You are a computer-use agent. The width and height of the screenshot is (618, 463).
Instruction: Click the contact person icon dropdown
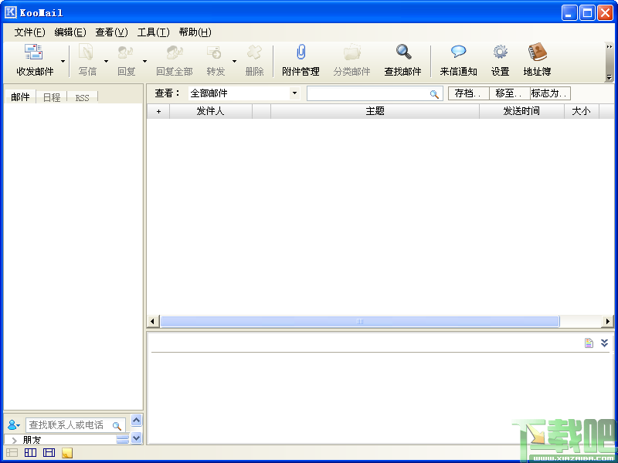(14, 425)
